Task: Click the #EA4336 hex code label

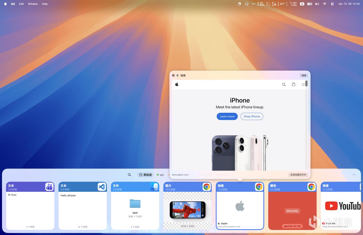Action: (292, 211)
